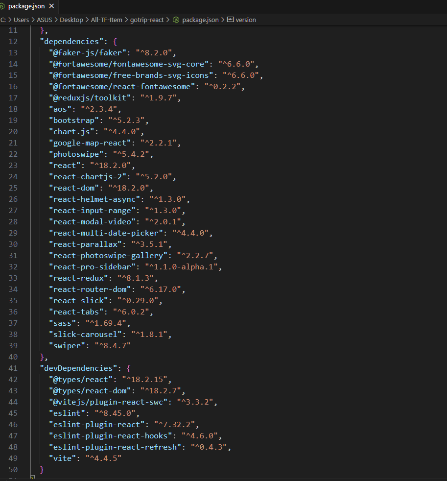Open the gotrip-react breadcrumb folder

[x=147, y=20]
